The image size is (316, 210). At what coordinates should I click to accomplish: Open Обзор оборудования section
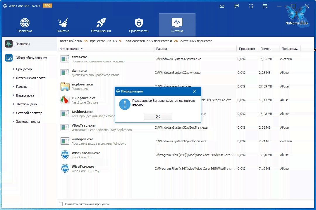pyautogui.click(x=30, y=58)
